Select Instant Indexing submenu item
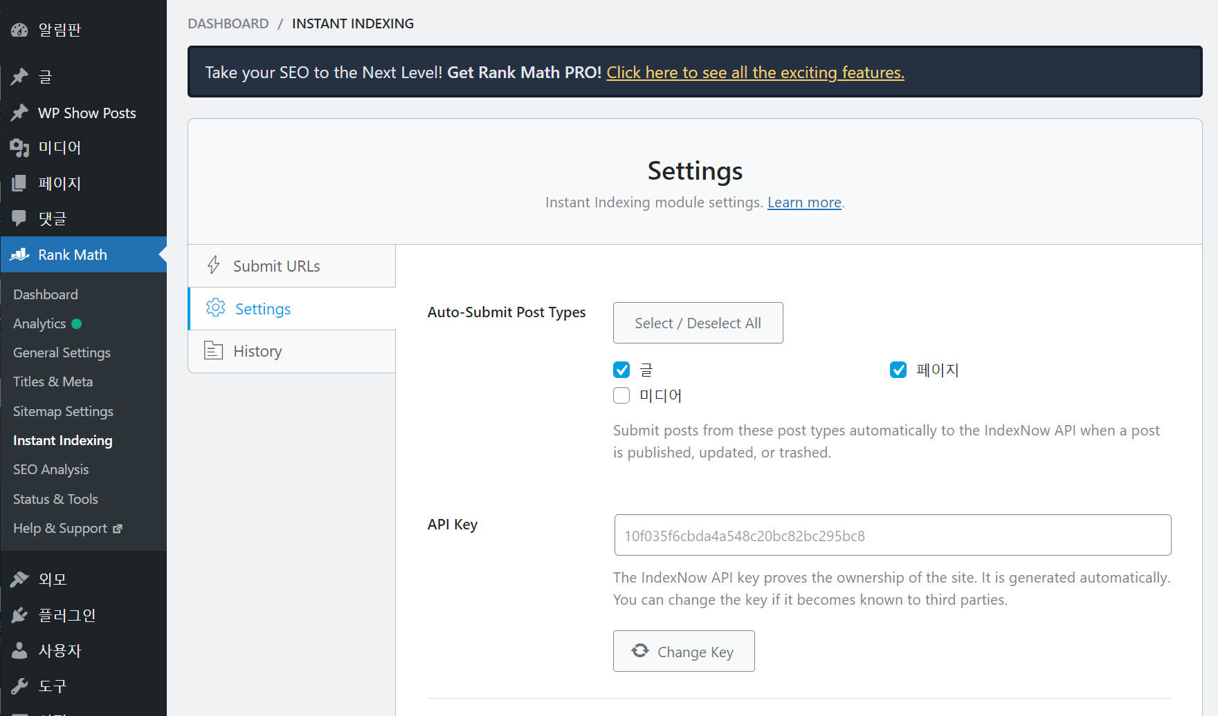The image size is (1218, 716). 62,440
